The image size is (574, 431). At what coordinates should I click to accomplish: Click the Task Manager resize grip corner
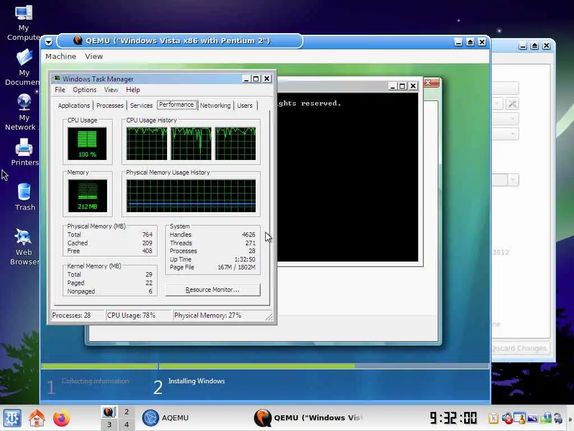coord(270,317)
